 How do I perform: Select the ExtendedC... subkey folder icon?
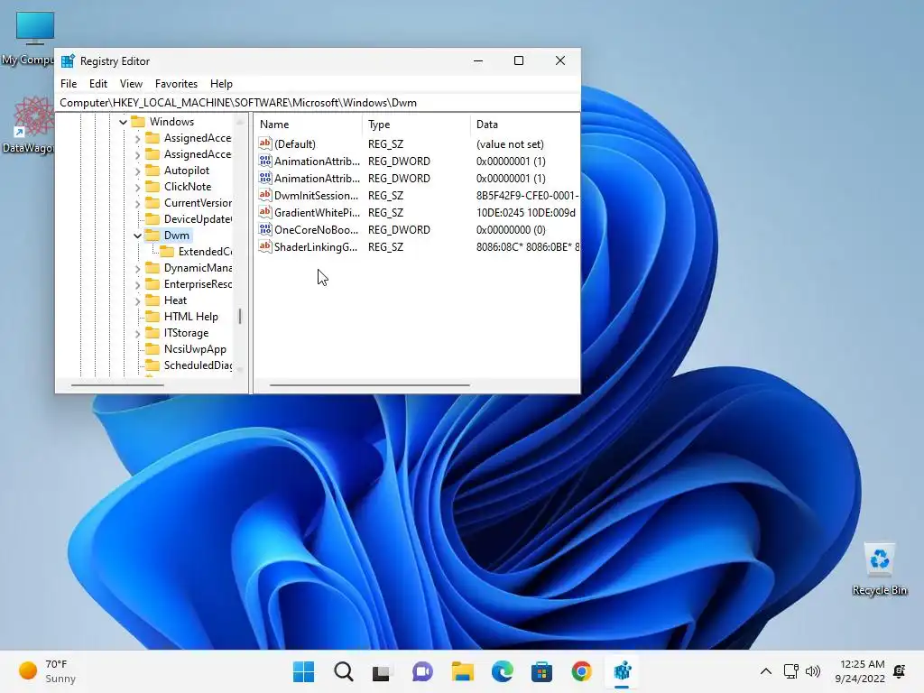[167, 252]
